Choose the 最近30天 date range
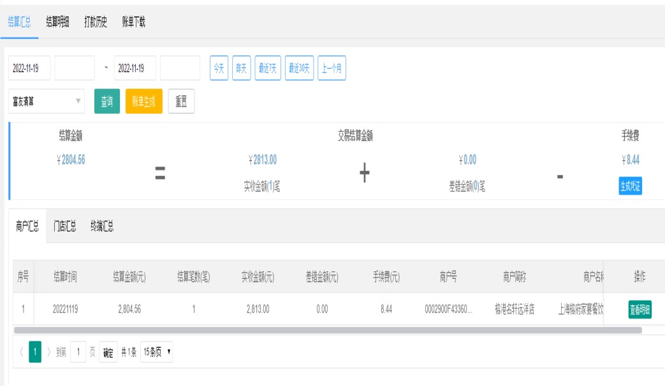Viewport: 665px width, 386px height. coord(299,68)
